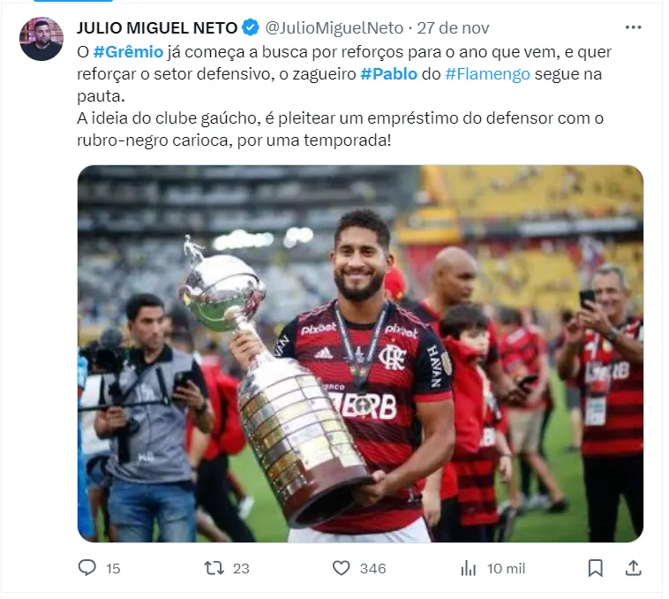
Task: Open the trophy photo attached to tweet
Action: pos(360,353)
